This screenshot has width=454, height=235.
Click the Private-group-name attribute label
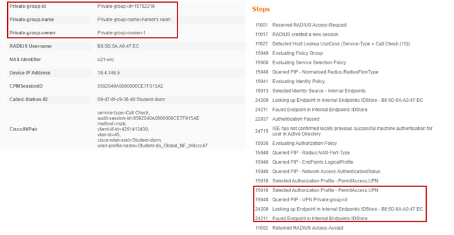(32, 19)
